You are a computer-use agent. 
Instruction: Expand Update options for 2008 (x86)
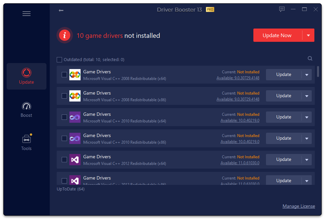[x=307, y=96]
